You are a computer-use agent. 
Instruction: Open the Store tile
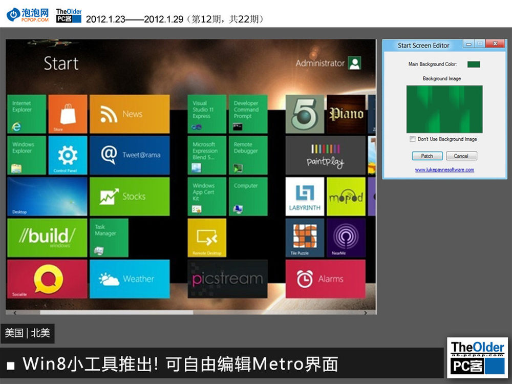[68, 114]
